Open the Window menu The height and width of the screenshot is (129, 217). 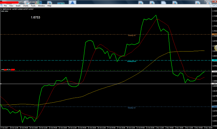click(41, 6)
